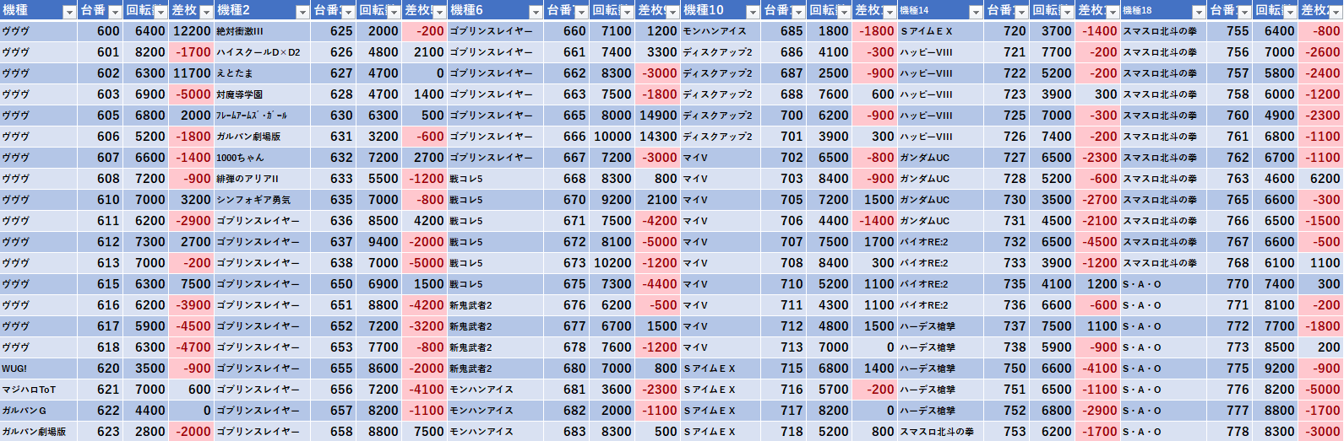The image size is (1344, 441).
Task: Open the 回転 filter in the 機種2 group
Action: 394,12
